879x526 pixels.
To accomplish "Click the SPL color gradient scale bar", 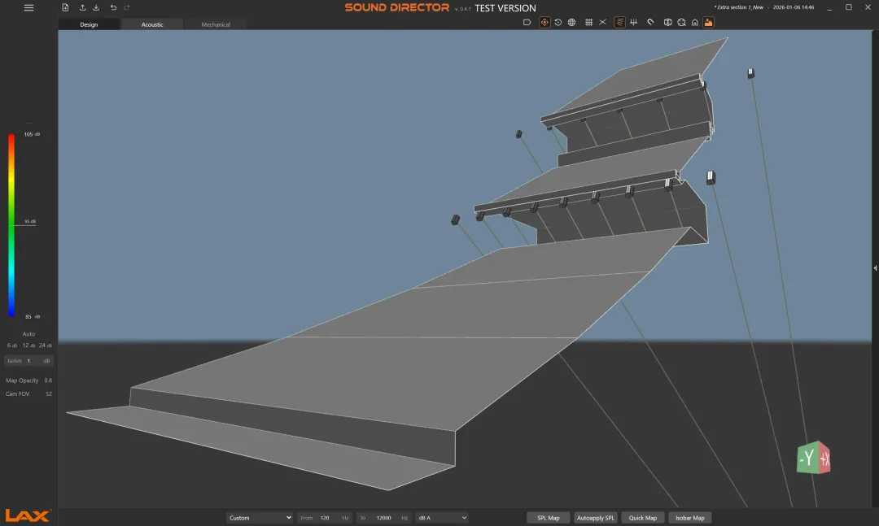I will click(11, 225).
